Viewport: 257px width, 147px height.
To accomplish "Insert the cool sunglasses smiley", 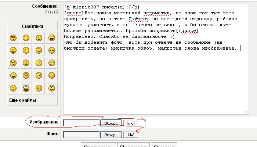I will tap(14, 37).
